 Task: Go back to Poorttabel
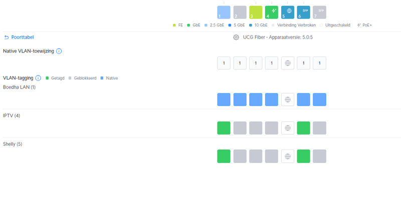point(19,37)
